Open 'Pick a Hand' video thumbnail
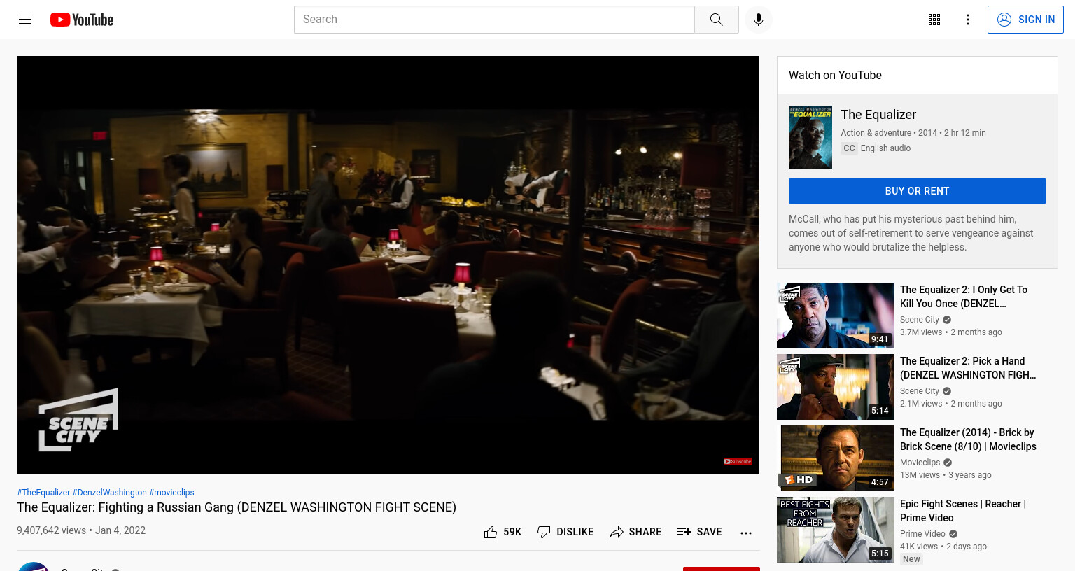 point(836,387)
